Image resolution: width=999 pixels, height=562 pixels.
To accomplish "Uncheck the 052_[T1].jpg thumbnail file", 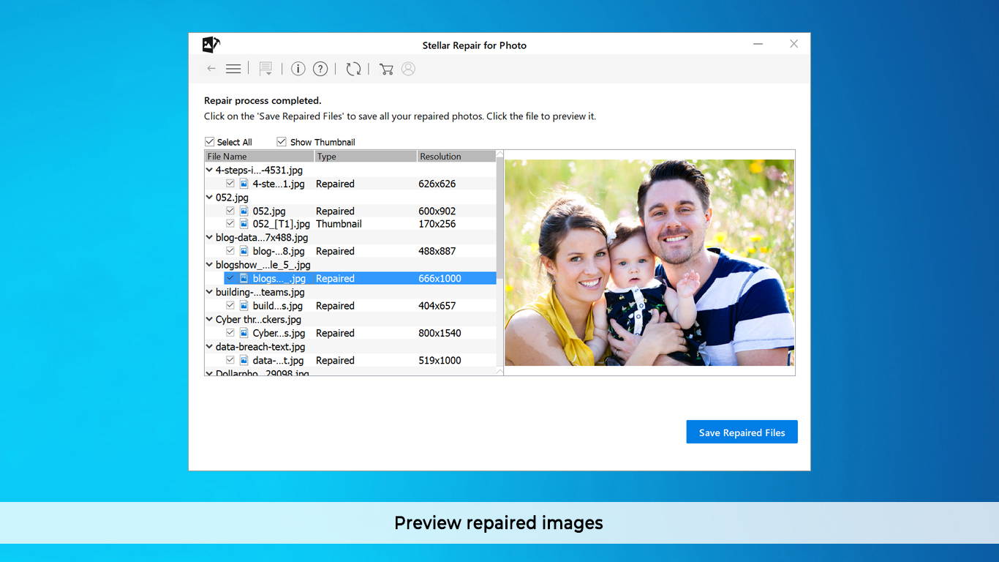I will pyautogui.click(x=230, y=224).
